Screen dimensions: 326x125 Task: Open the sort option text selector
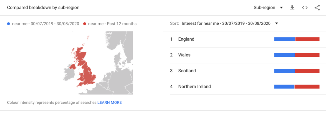point(226,23)
